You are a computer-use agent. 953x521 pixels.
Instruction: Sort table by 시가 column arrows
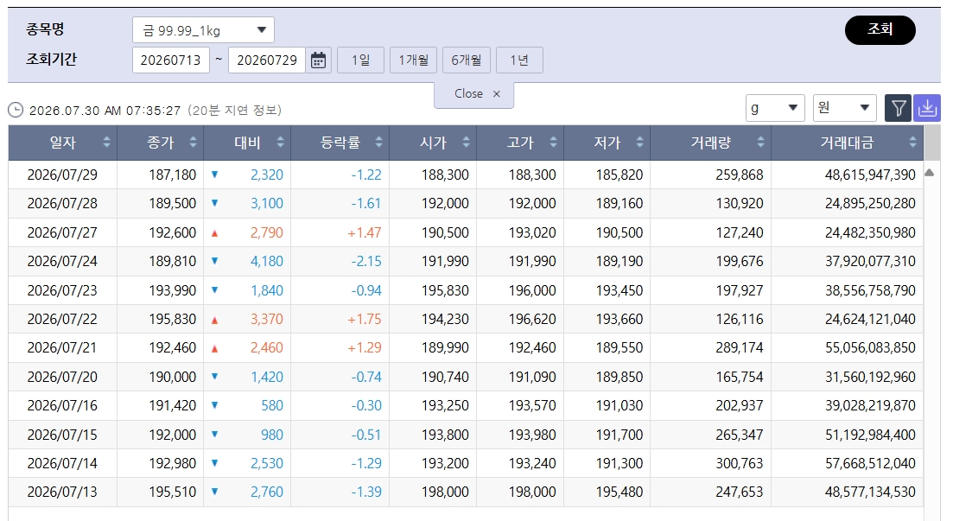pos(467,143)
